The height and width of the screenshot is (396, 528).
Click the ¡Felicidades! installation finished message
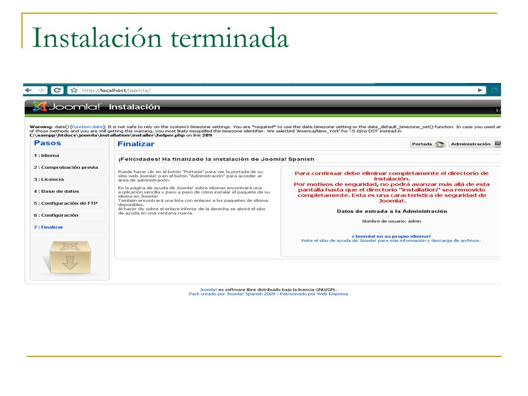pos(216,159)
